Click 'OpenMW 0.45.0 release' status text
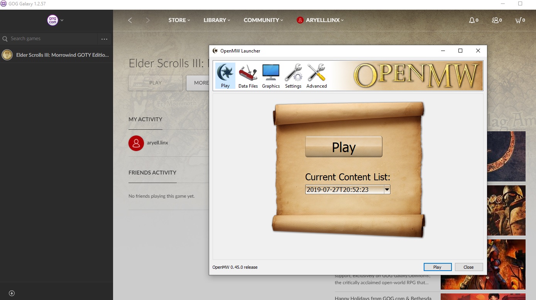Screen dimensions: 536x300 coord(235,267)
